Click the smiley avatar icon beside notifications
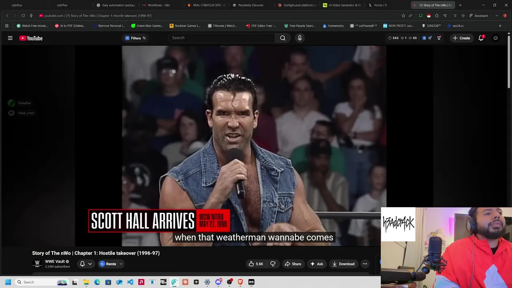The width and height of the screenshot is (512, 288). [x=496, y=38]
